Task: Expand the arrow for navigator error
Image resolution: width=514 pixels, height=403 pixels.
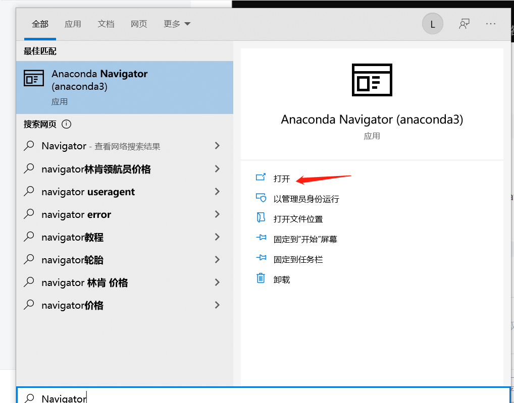Action: coord(217,214)
